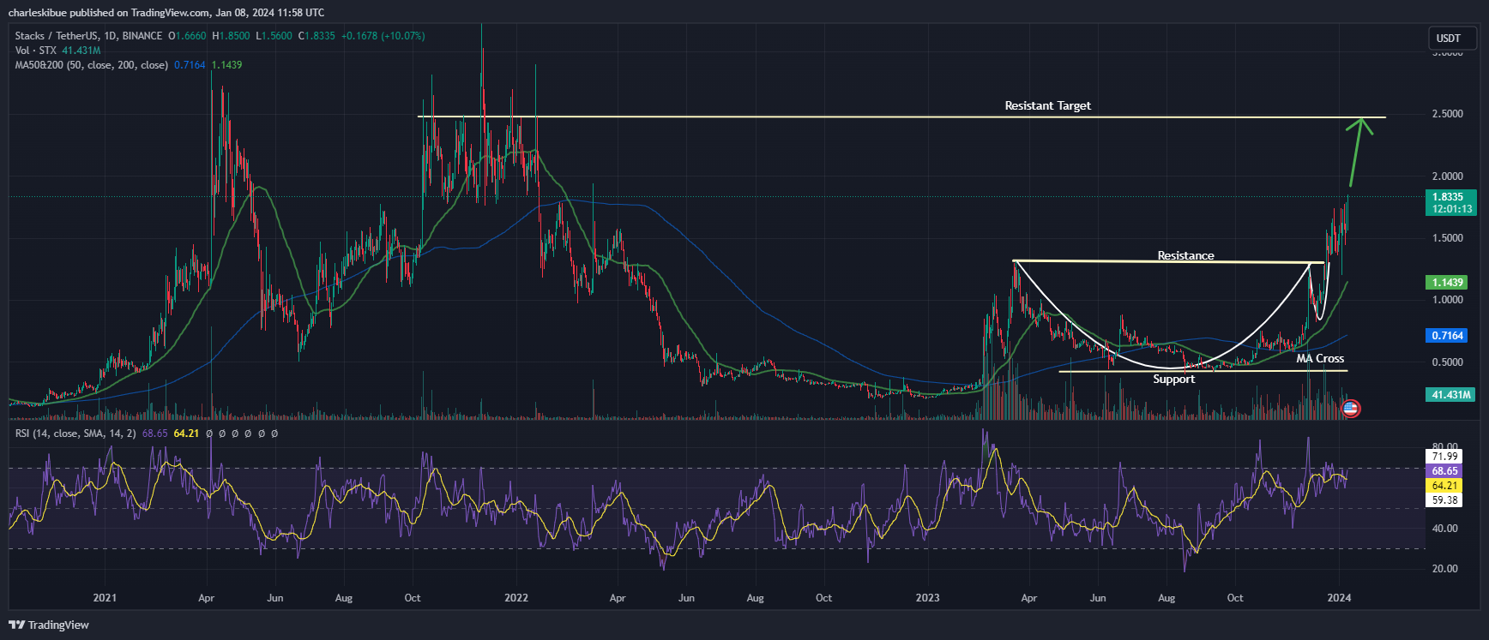
Task: Click the +0.1678 (+10.07%) change value
Action: (383, 36)
